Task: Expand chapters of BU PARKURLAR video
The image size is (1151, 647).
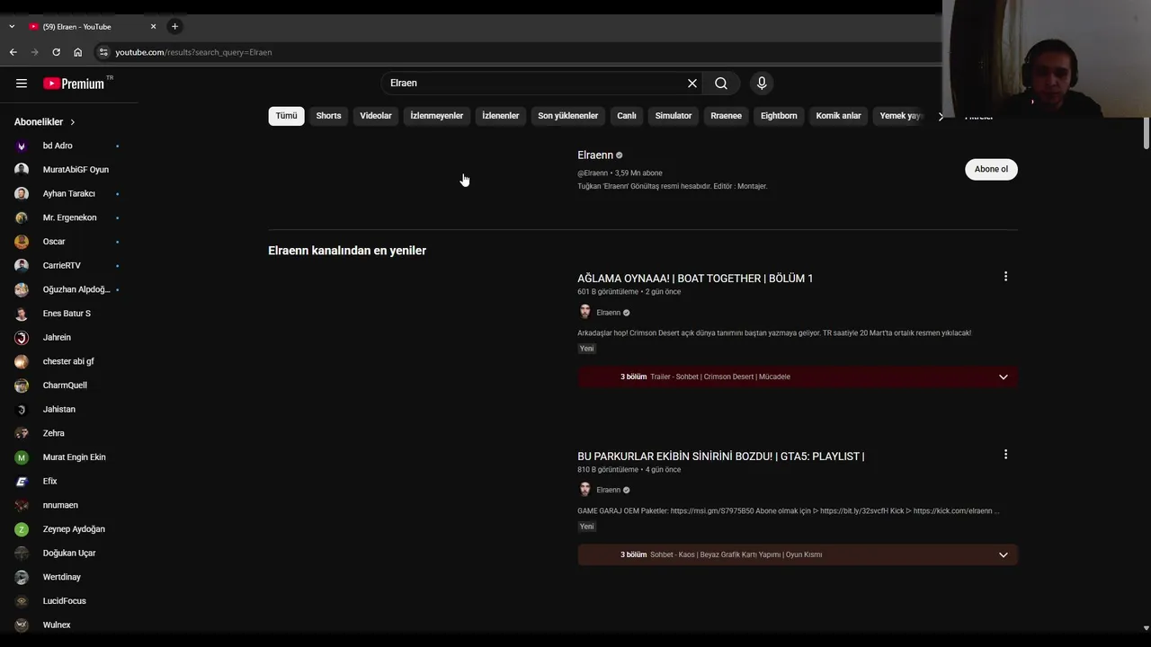Action: [1004, 554]
